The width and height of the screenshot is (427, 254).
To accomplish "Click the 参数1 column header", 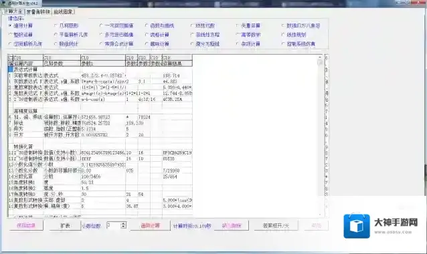I will [x=103, y=63].
